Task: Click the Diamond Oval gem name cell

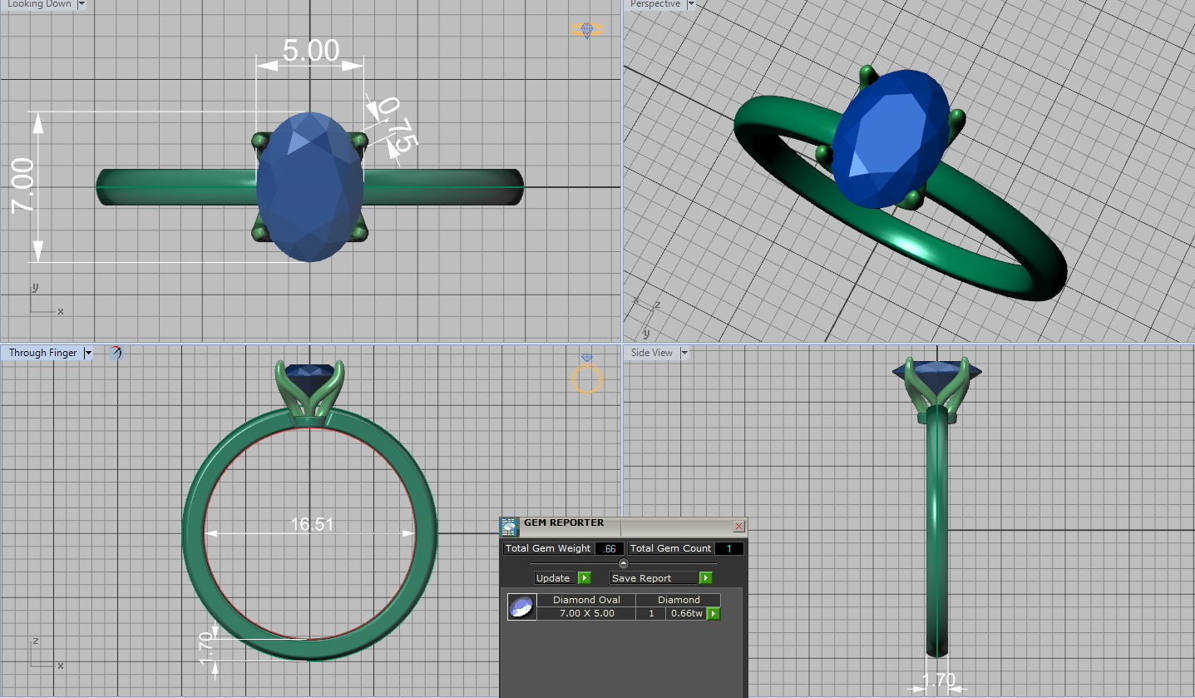Action: point(586,600)
